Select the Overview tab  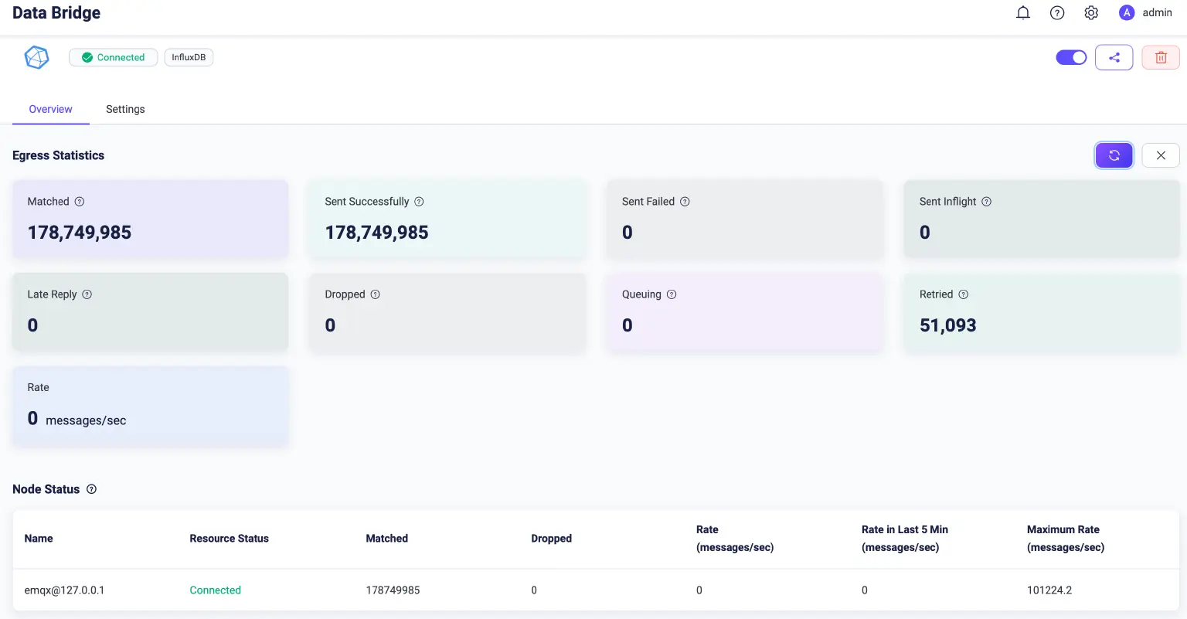pyautogui.click(x=50, y=109)
